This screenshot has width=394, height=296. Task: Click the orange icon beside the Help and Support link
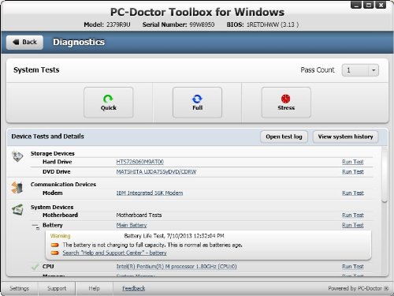coord(54,253)
